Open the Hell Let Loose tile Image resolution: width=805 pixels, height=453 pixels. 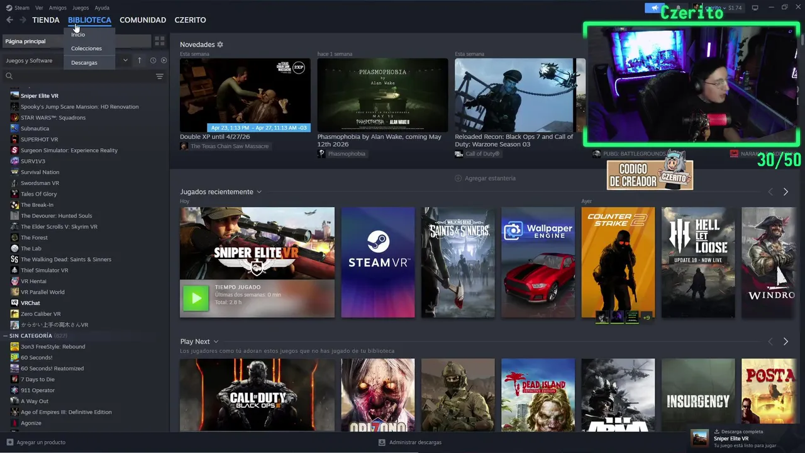tap(698, 262)
